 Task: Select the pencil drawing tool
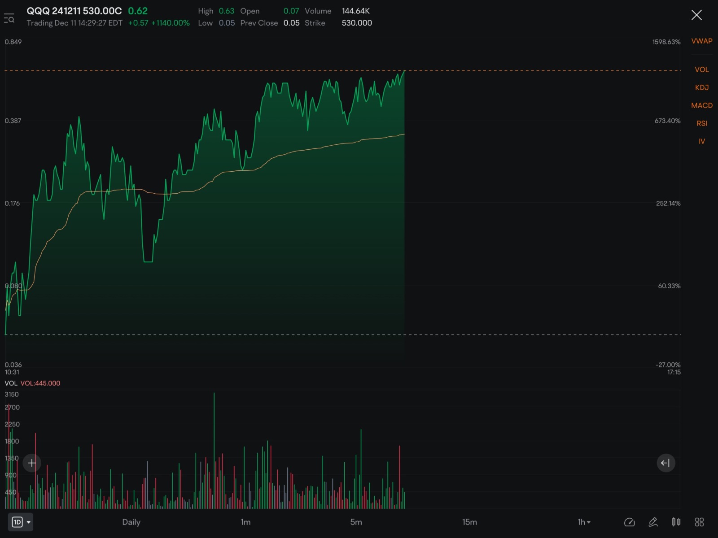pos(653,522)
